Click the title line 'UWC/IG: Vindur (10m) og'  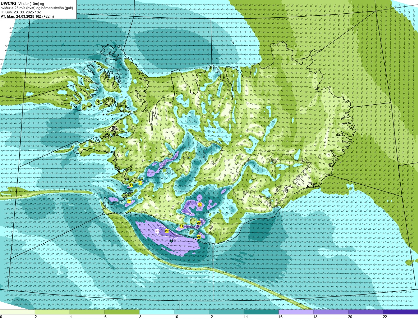tap(23, 3)
